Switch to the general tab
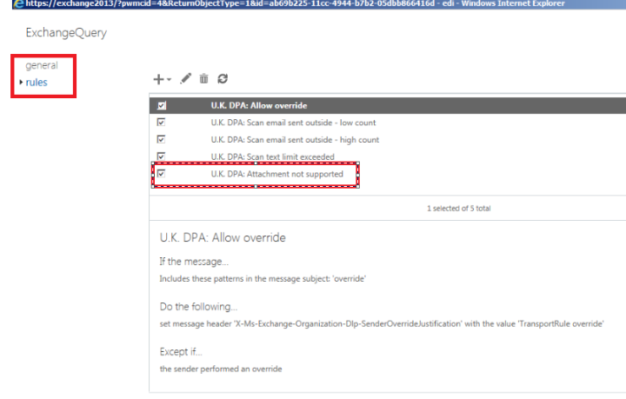The height and width of the screenshot is (399, 626). 42,65
